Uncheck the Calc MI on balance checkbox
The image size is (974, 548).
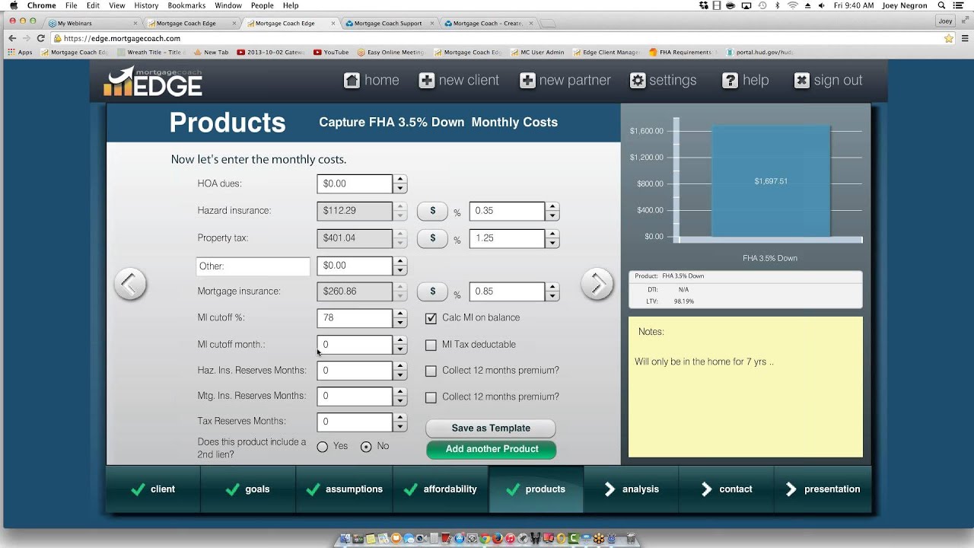(431, 318)
